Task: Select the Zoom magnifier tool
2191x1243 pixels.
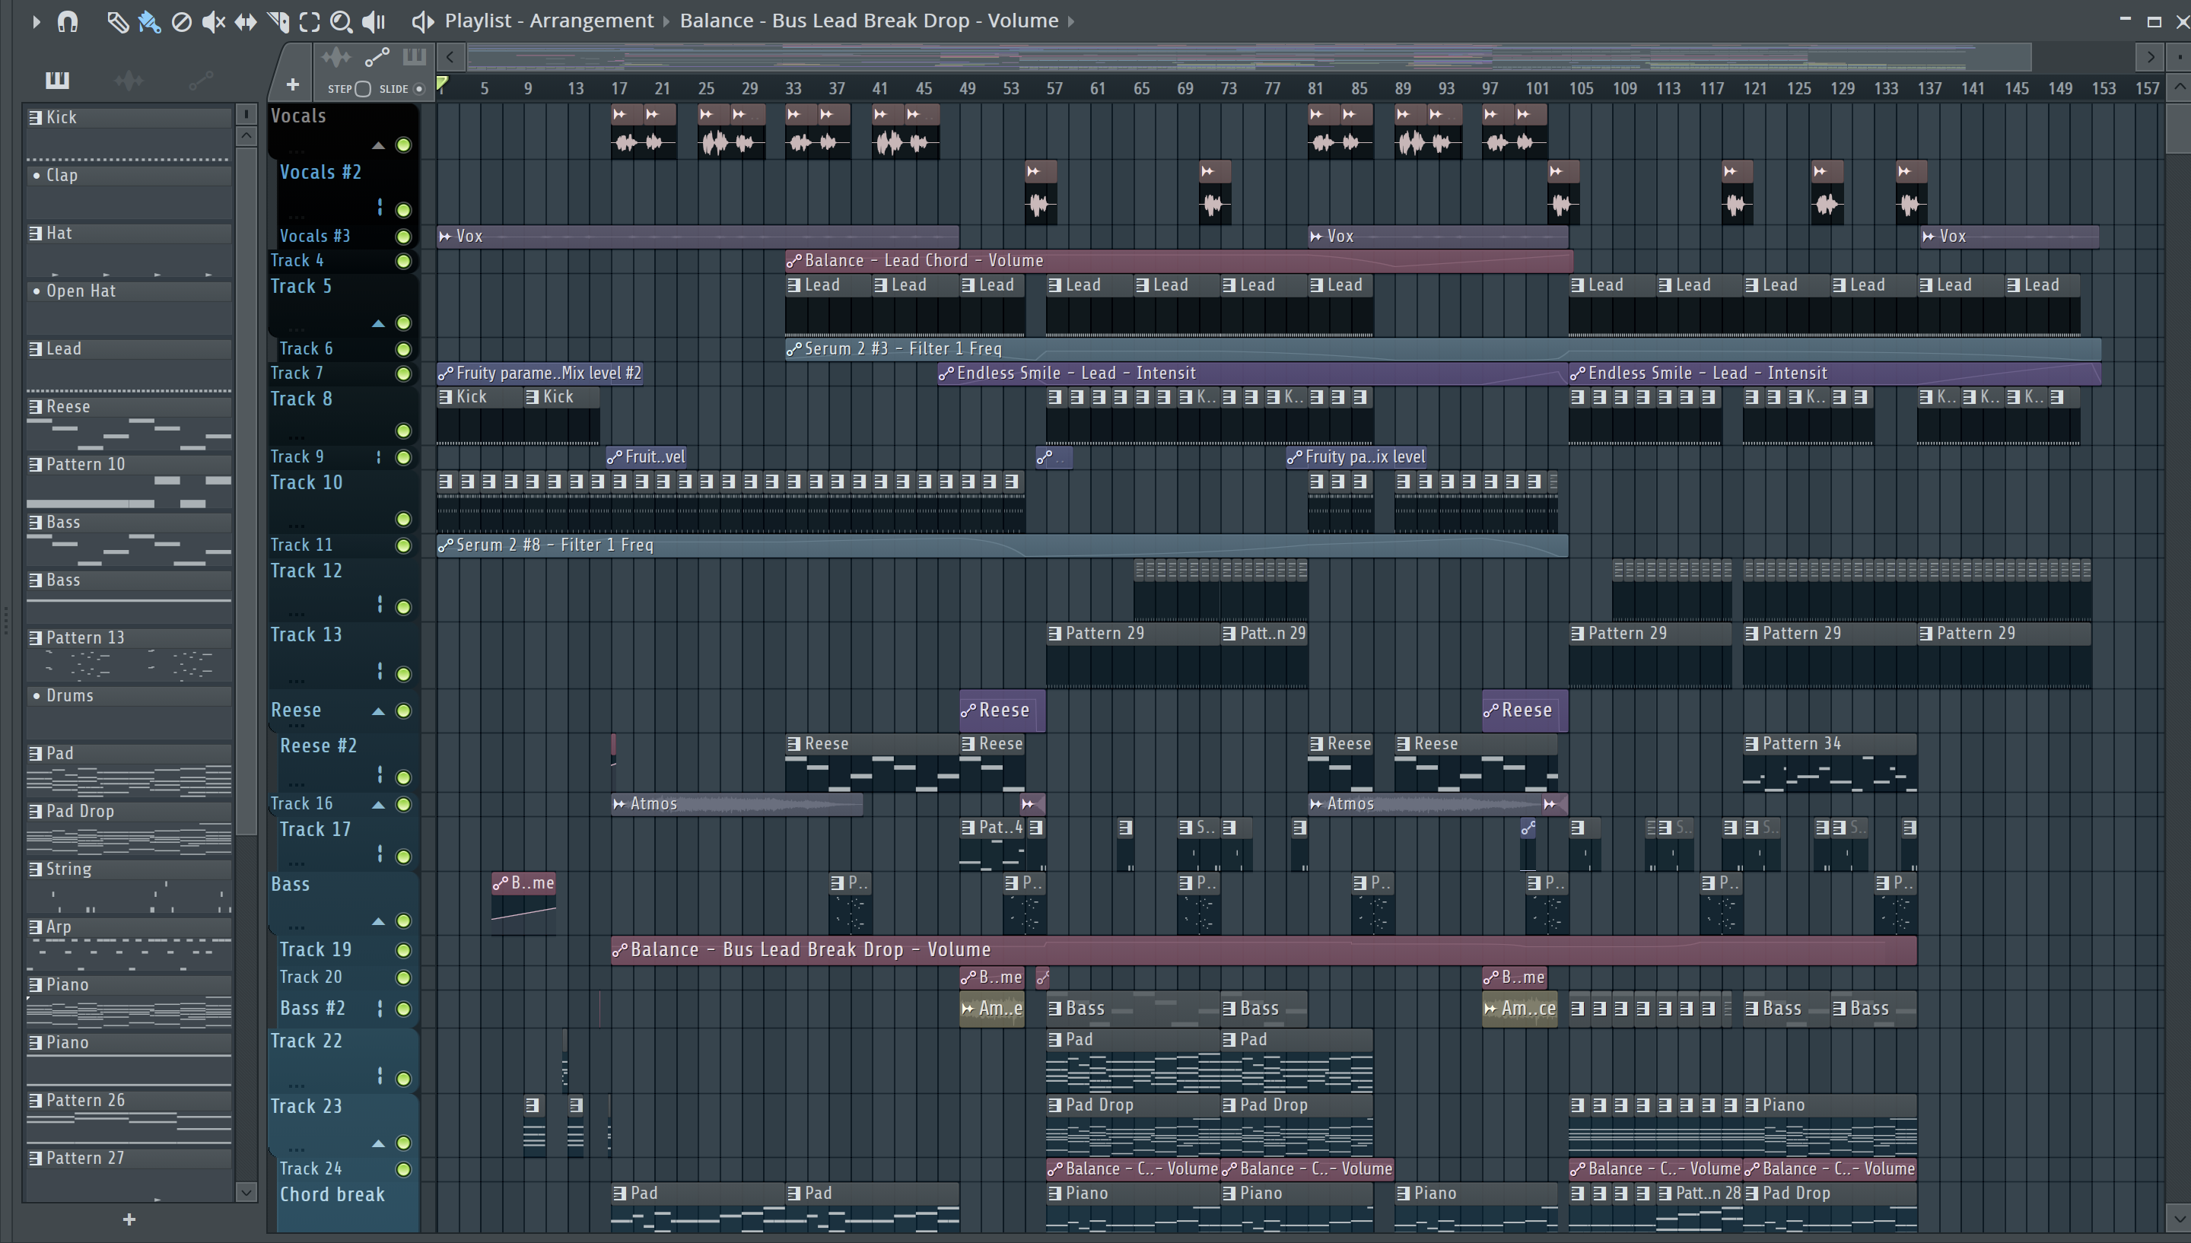Action: point(342,21)
